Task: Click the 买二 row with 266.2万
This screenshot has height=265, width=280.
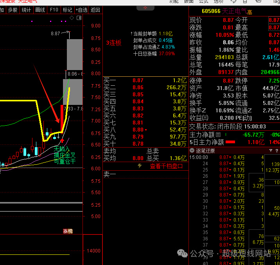Action: [145, 87]
